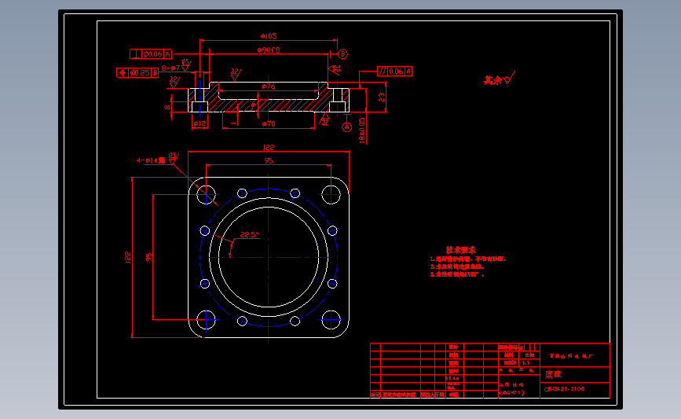Select the 8-ø7 hole callout

(170, 68)
